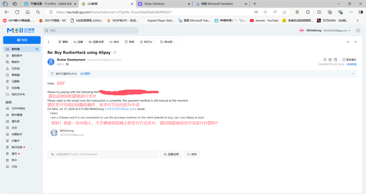This screenshot has height=194, width=366.
Task: Switch to the Stripe Checkout tab
Action: (x=164, y=4)
